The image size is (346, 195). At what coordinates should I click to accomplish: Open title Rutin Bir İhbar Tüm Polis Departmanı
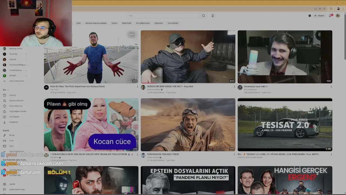tap(78, 86)
